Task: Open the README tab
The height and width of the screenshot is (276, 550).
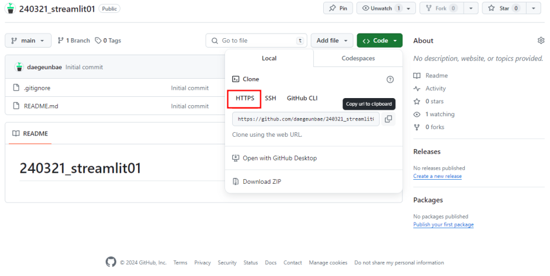Action: pos(30,134)
